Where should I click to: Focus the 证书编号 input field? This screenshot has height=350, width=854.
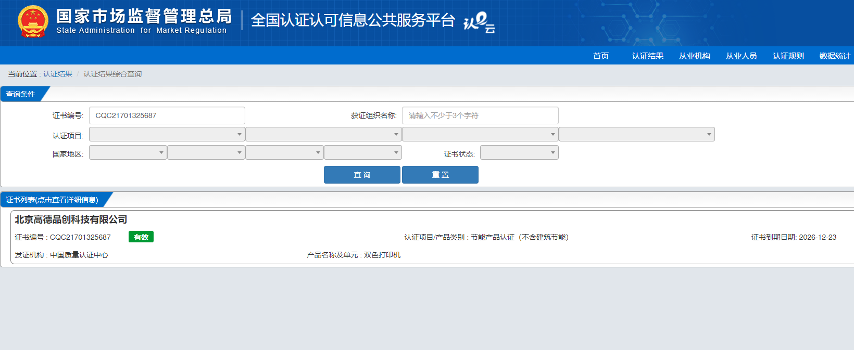167,115
